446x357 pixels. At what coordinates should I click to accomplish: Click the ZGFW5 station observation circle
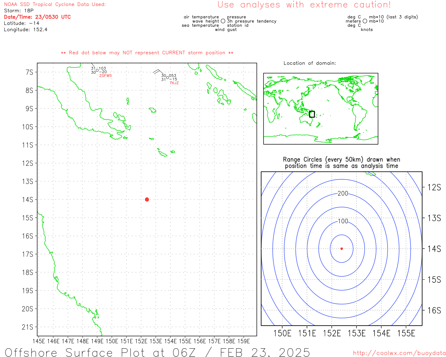coord(97,70)
